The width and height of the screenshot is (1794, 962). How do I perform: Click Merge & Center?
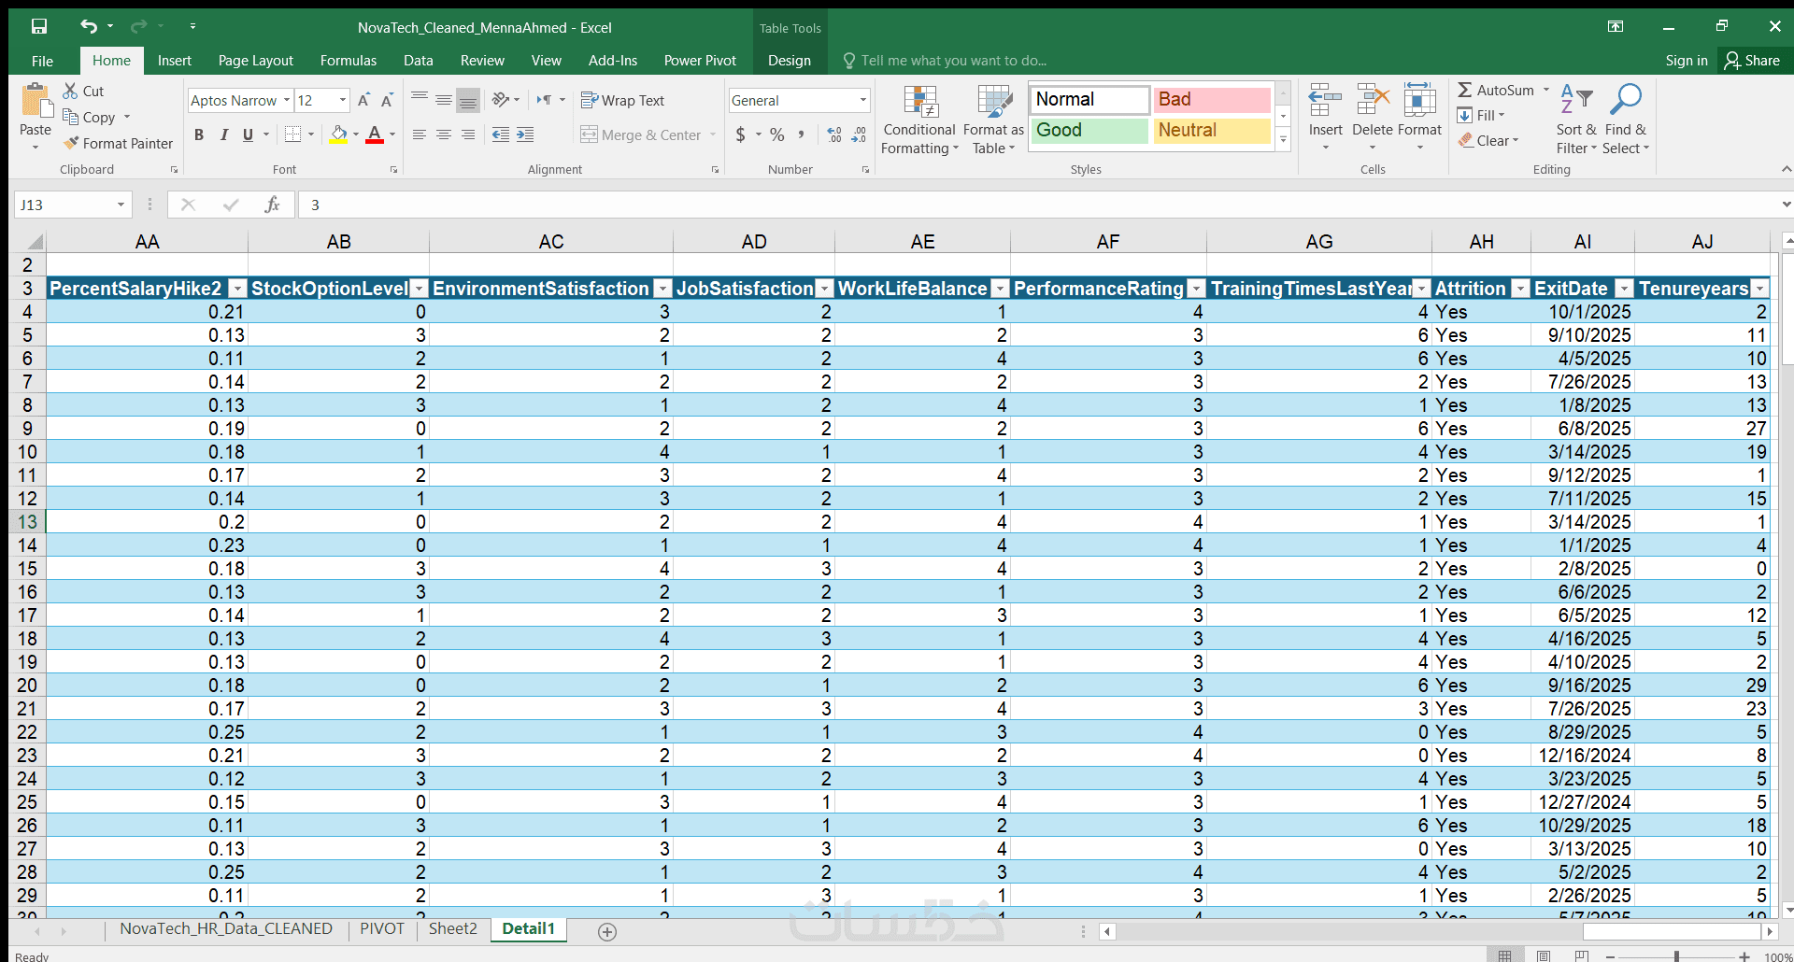(641, 134)
